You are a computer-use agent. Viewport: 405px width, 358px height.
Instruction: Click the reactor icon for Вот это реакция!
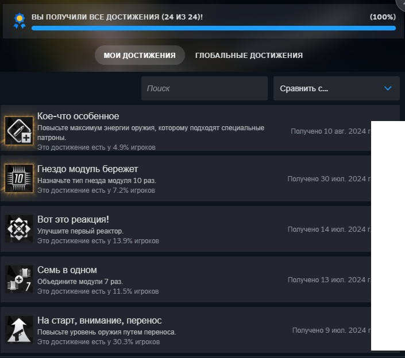pos(19,229)
